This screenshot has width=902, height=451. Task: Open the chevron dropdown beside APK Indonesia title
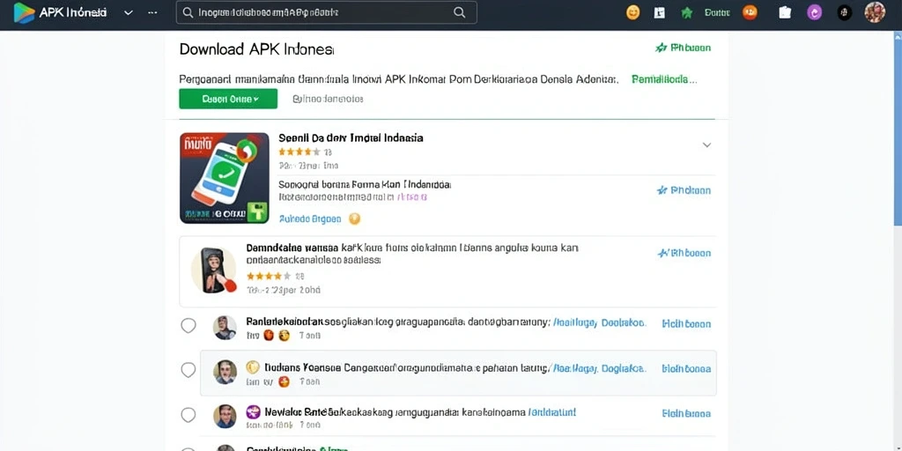(x=129, y=12)
